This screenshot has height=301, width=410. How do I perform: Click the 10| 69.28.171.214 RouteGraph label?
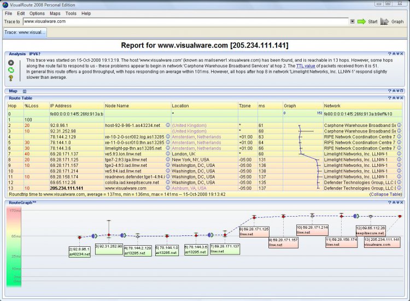tap(312, 230)
